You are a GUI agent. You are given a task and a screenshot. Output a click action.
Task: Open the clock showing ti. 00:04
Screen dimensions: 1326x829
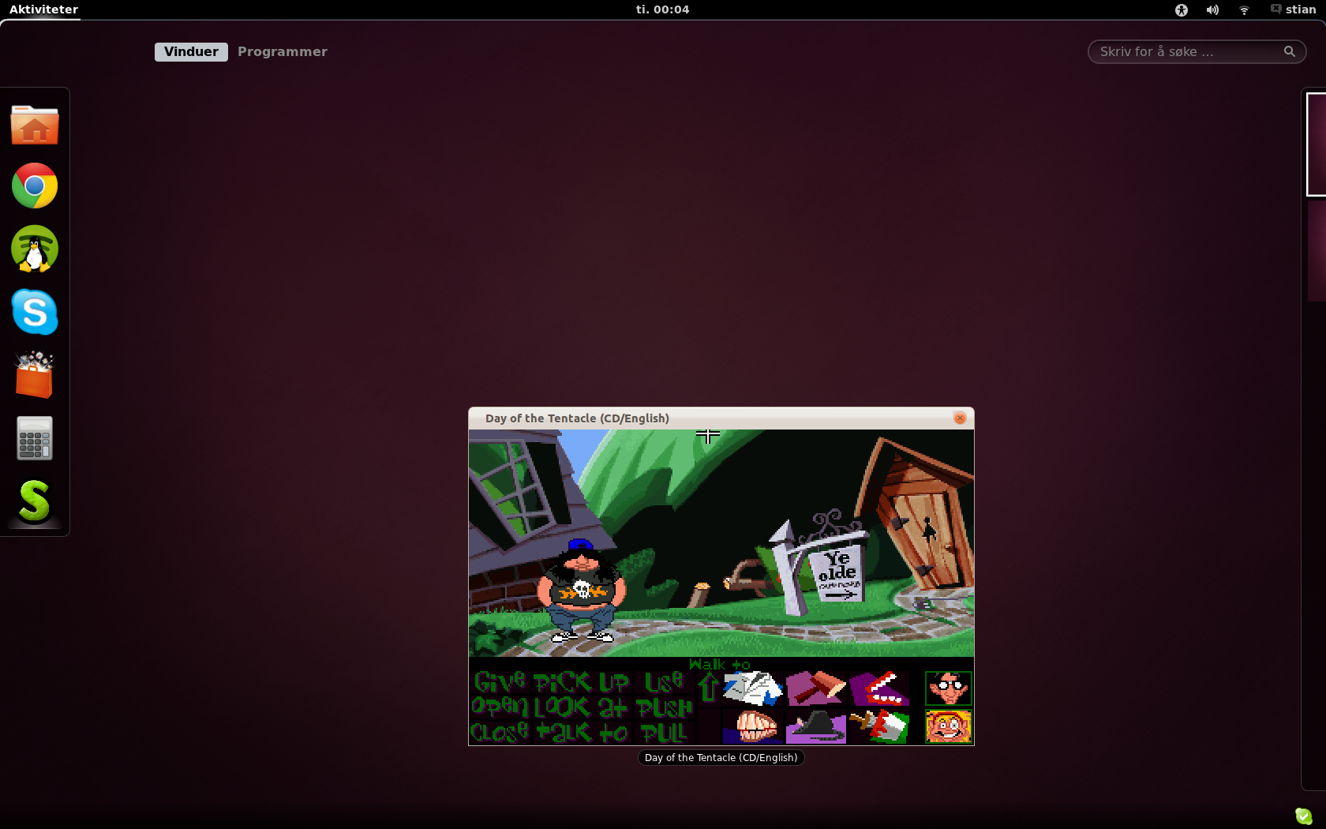pos(663,9)
